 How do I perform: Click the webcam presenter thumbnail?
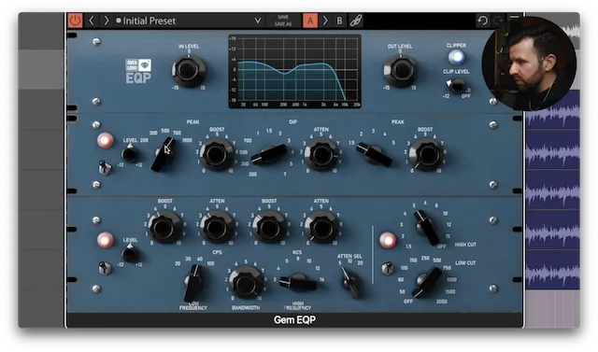tap(530, 63)
